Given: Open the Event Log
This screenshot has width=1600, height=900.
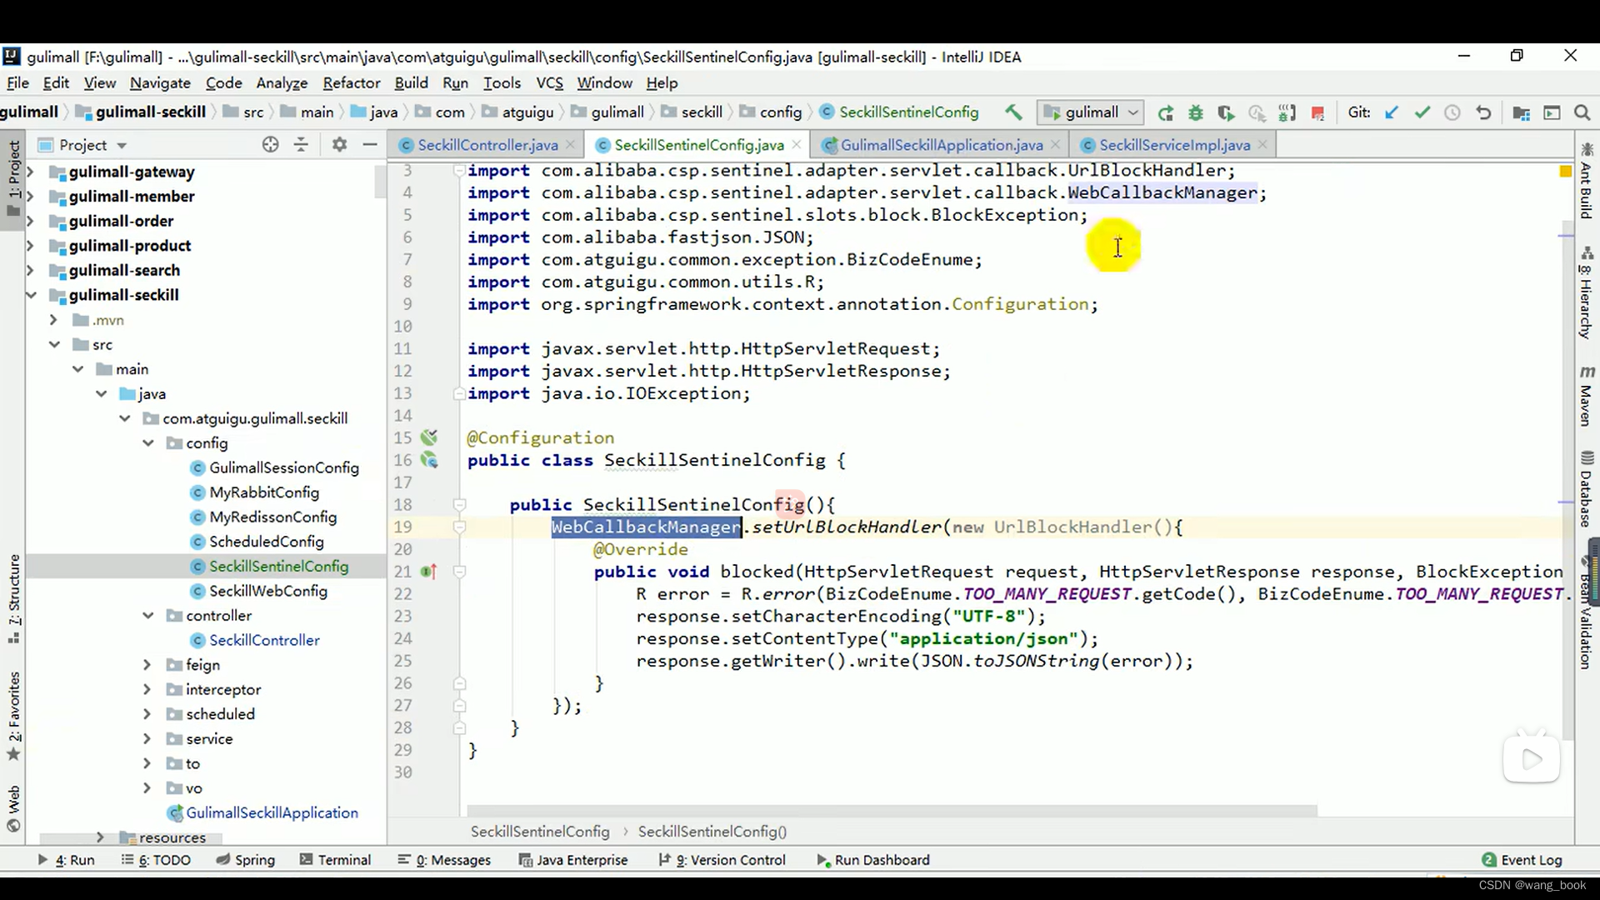Looking at the screenshot, I should (x=1522, y=860).
